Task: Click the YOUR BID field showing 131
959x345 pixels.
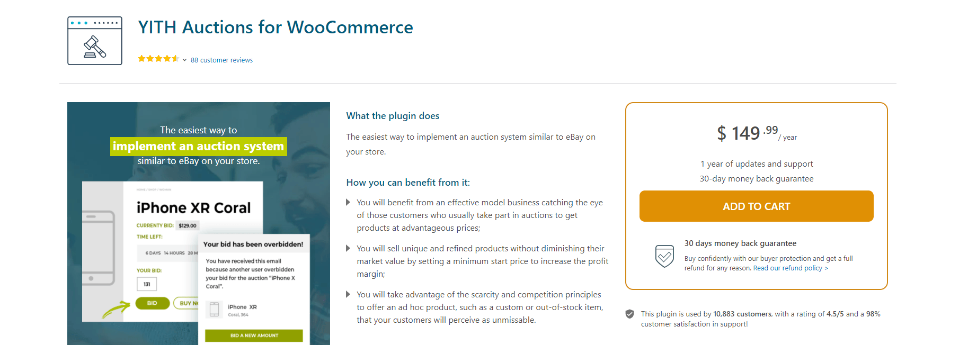Action: click(x=147, y=284)
